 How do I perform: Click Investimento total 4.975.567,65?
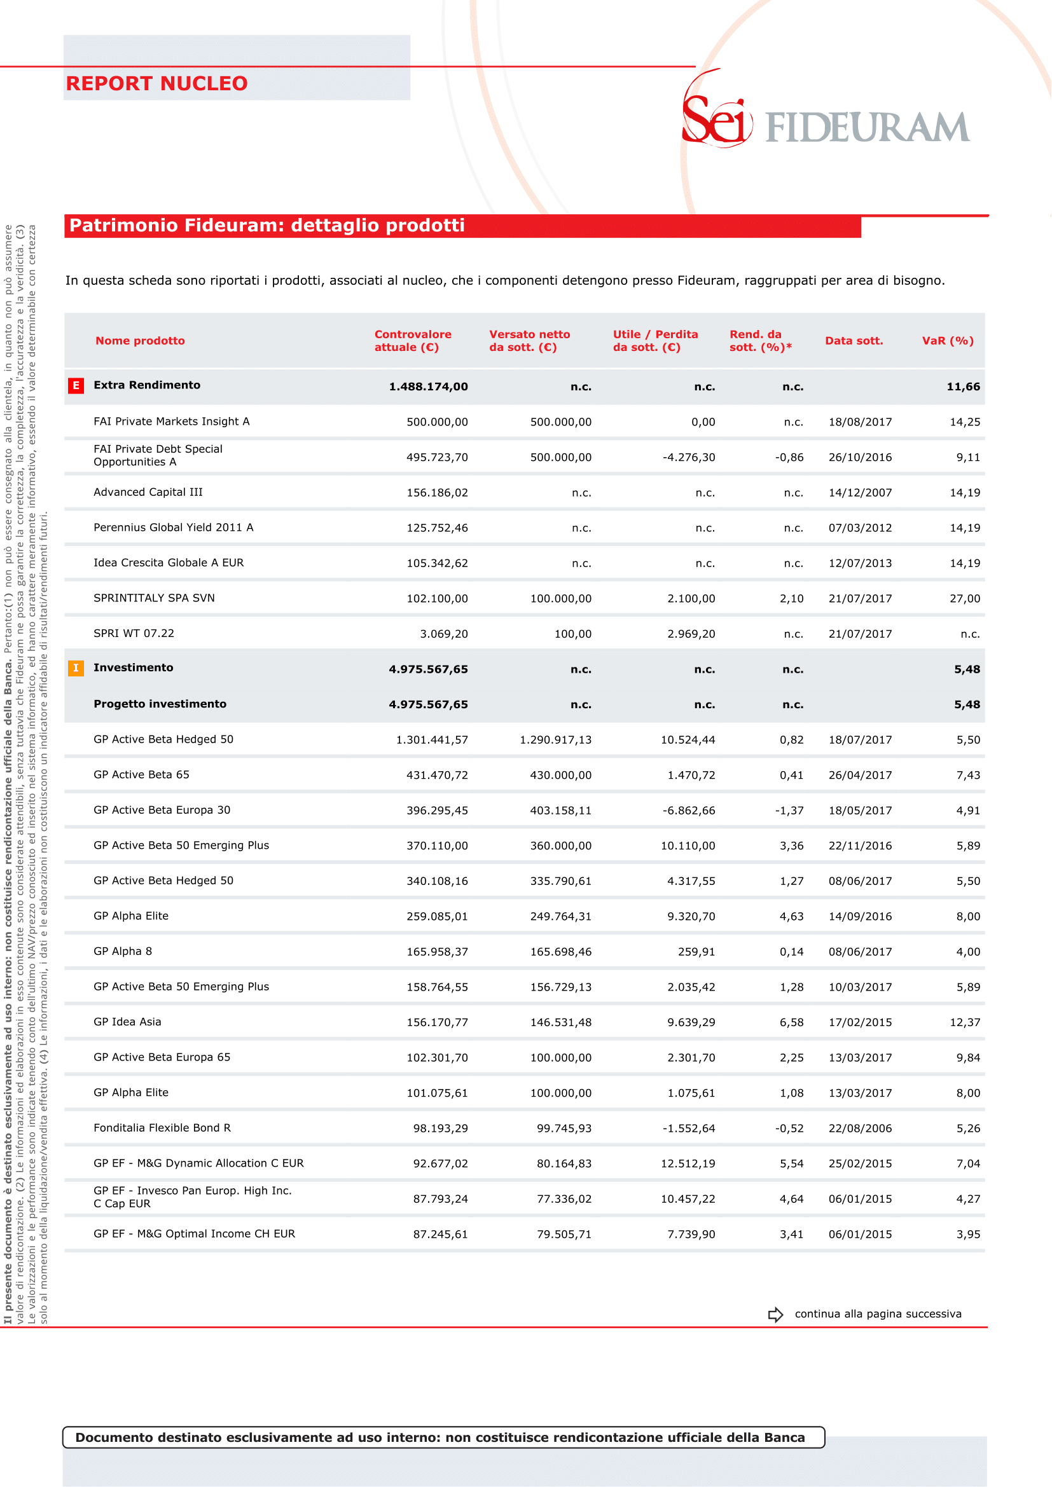tap(428, 669)
